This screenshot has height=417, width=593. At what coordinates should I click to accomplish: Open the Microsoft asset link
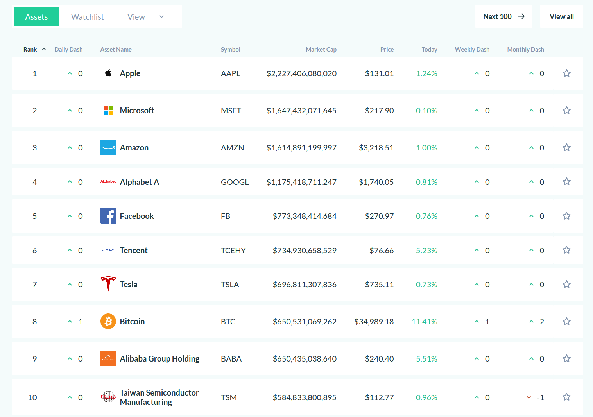pos(137,111)
